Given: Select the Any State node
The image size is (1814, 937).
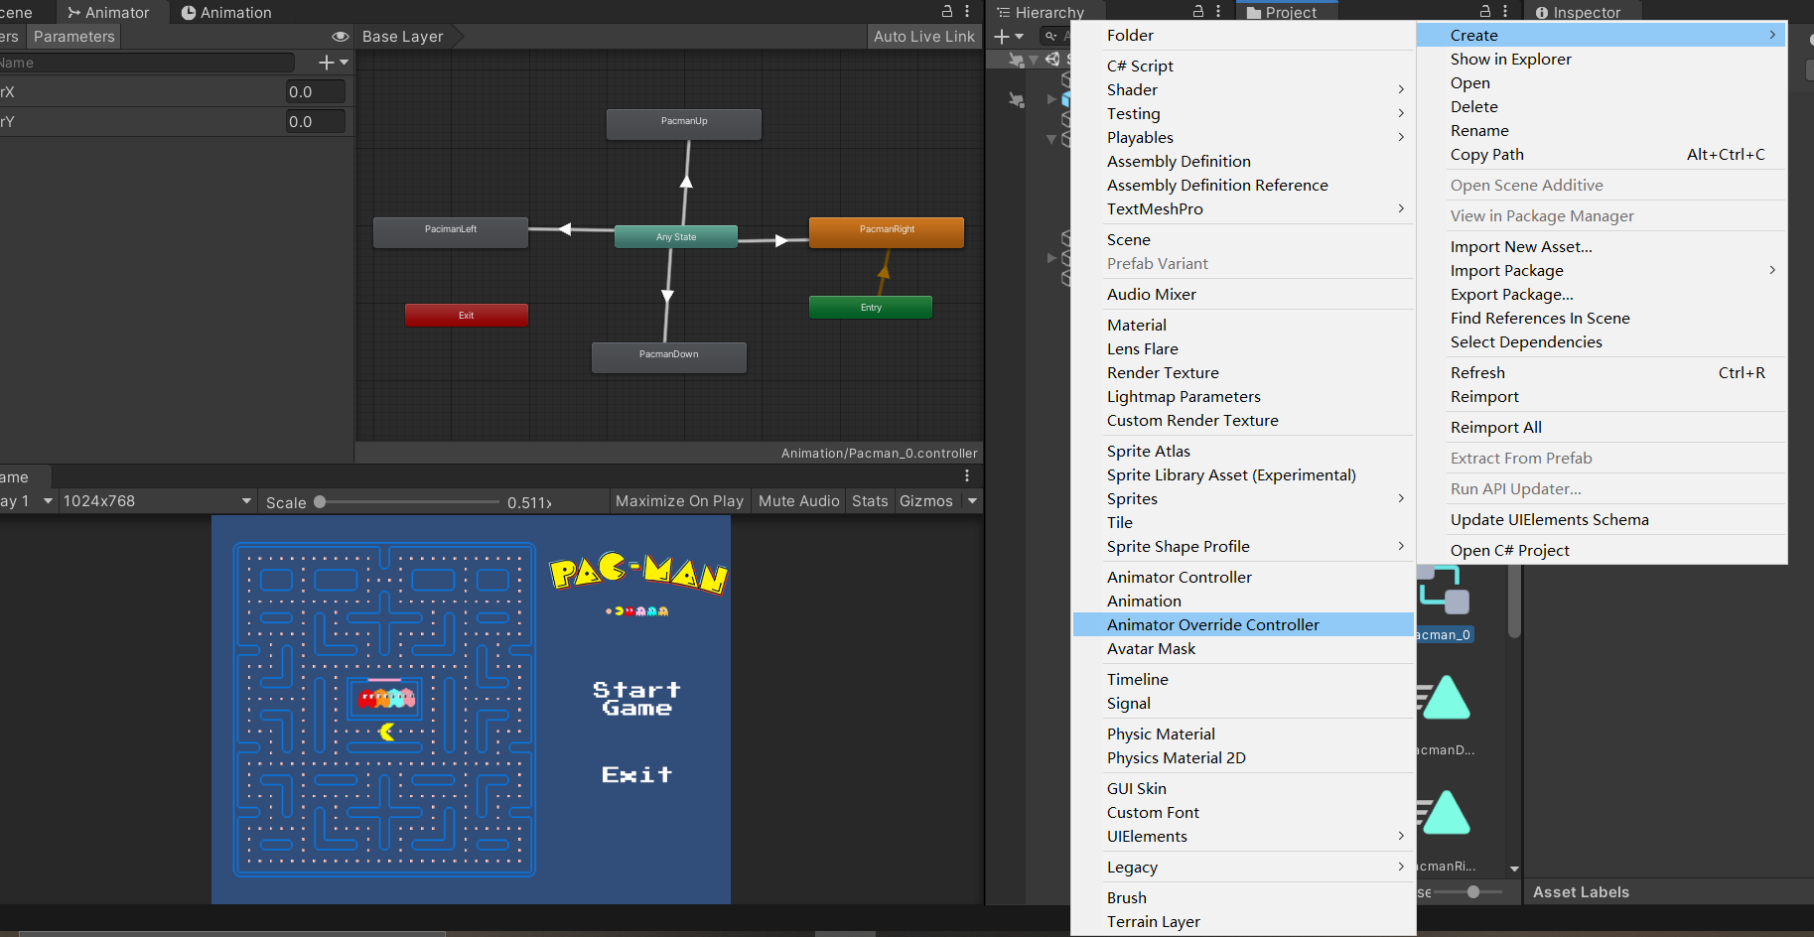Looking at the screenshot, I should pyautogui.click(x=676, y=236).
